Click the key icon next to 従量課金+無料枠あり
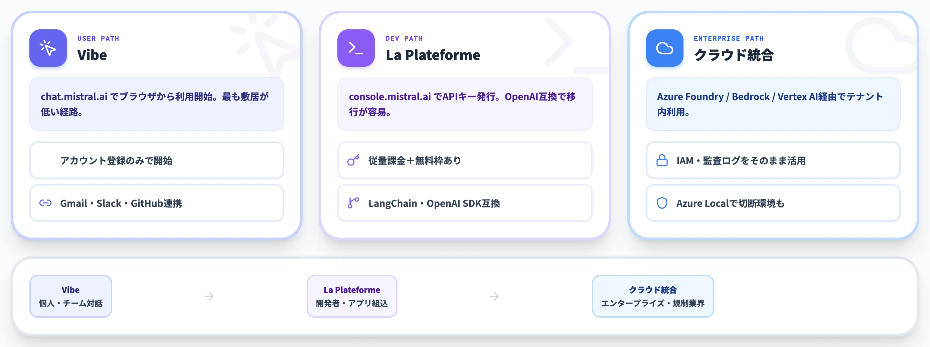The height and width of the screenshot is (347, 930). tap(353, 160)
